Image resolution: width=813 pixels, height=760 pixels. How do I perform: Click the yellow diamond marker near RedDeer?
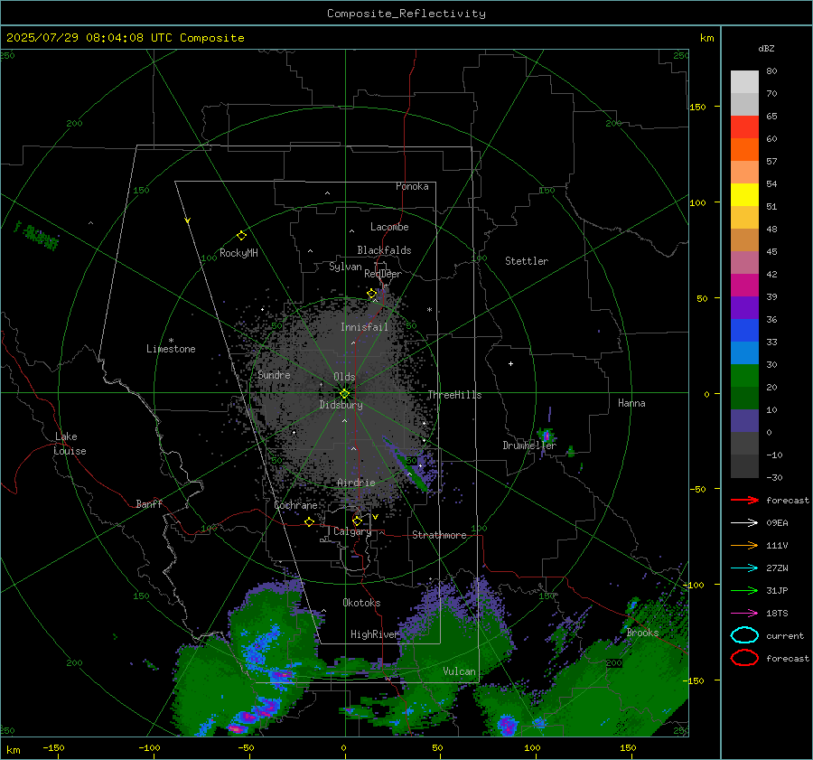pyautogui.click(x=372, y=294)
